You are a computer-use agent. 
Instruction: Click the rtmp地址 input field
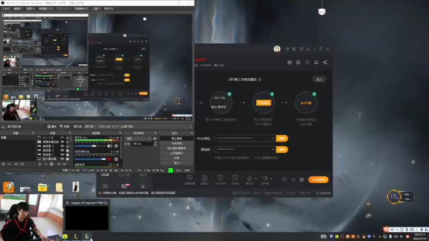(x=245, y=139)
